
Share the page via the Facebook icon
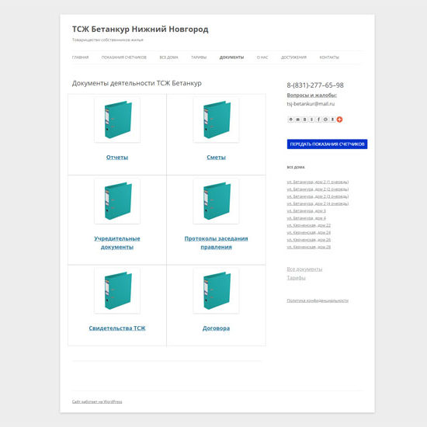click(x=318, y=120)
